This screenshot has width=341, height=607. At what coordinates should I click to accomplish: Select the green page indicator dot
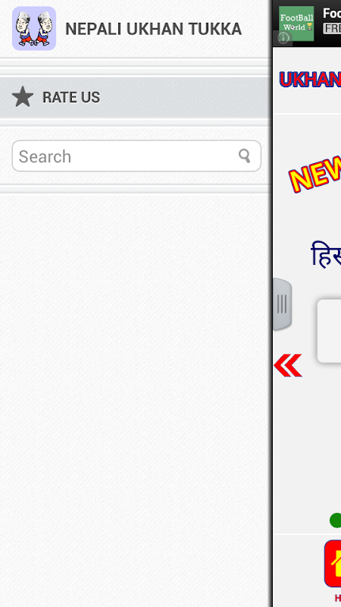click(x=336, y=521)
